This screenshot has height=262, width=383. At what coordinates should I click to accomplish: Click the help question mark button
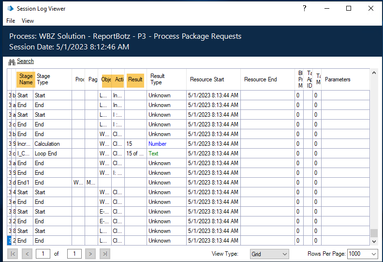tap(304, 8)
